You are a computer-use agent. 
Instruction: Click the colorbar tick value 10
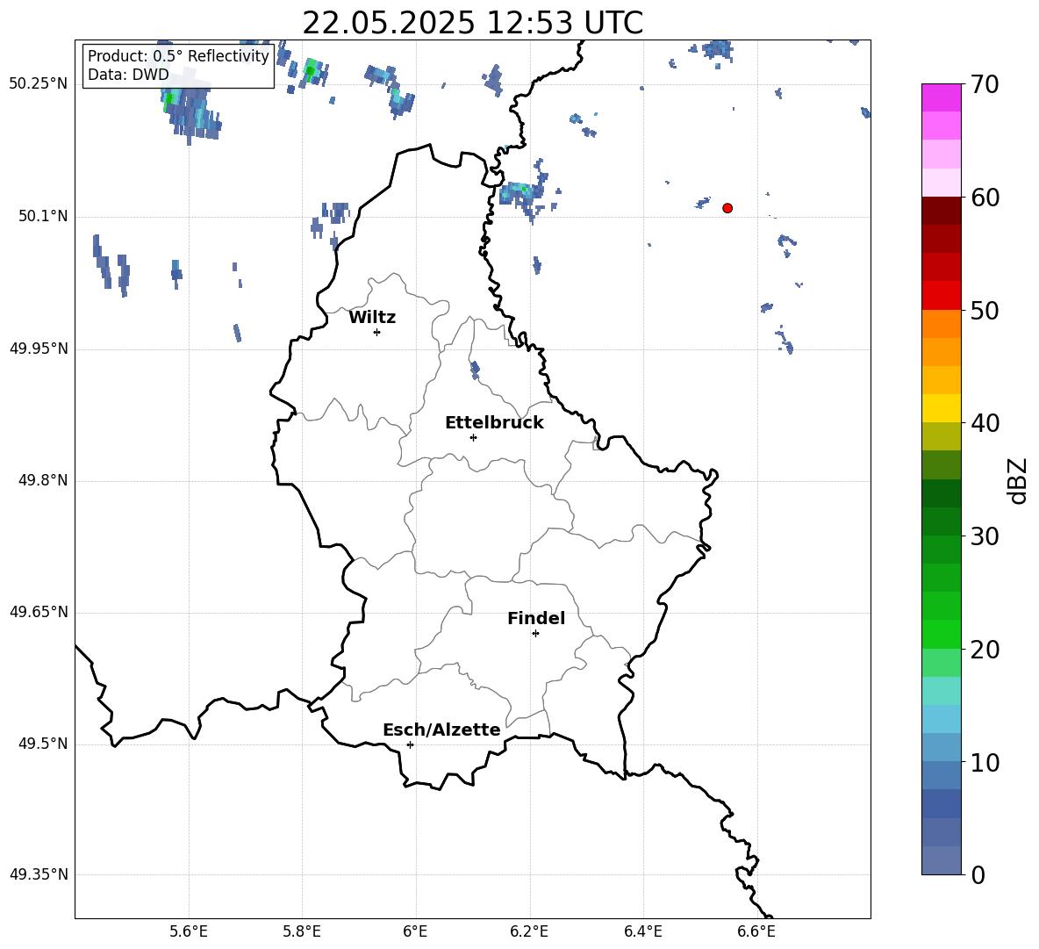(985, 762)
